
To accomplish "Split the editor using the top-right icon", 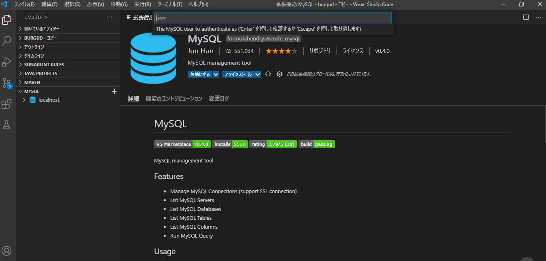I will click(x=525, y=17).
